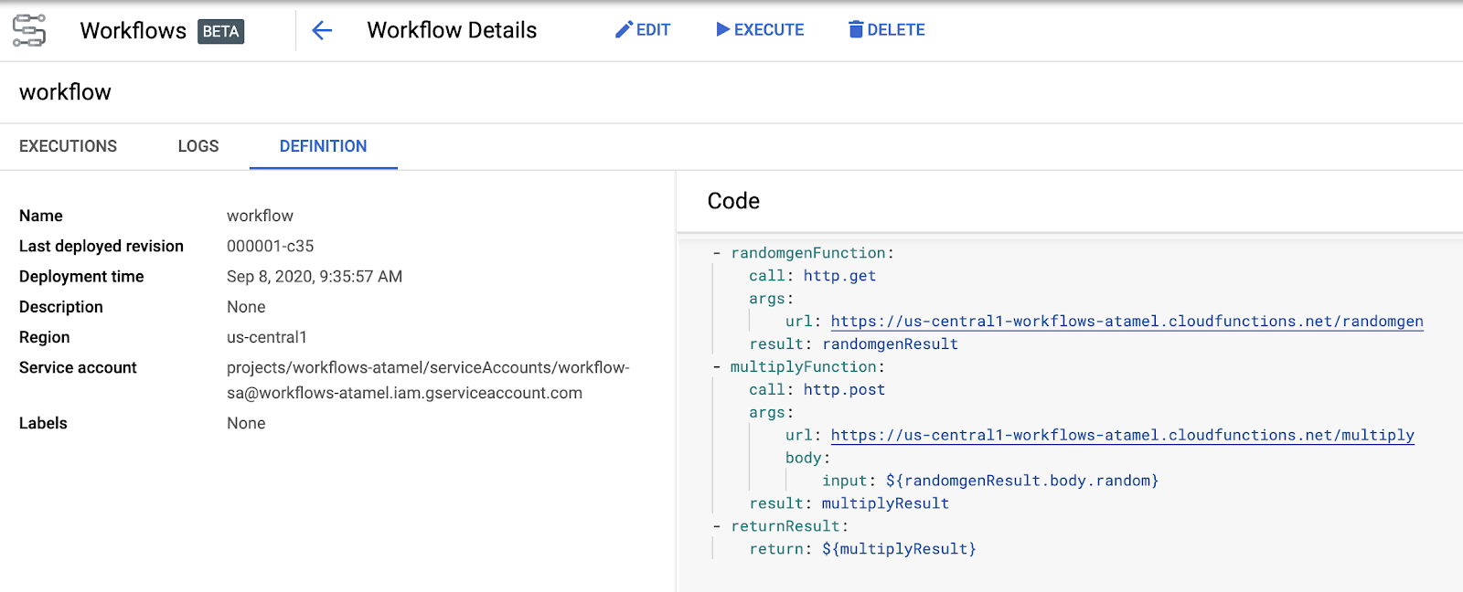Click the pencil Edit icon
Viewport: 1463px width, 592px height.
click(x=624, y=30)
